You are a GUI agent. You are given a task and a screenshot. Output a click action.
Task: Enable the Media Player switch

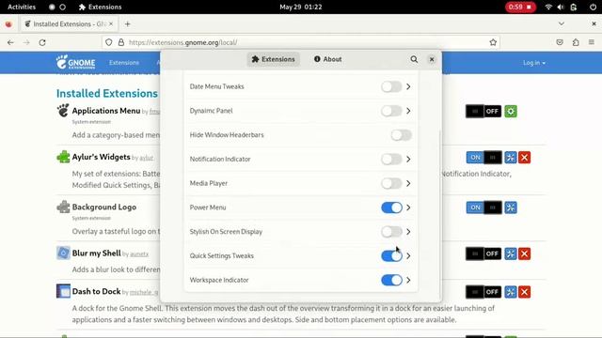pos(391,183)
